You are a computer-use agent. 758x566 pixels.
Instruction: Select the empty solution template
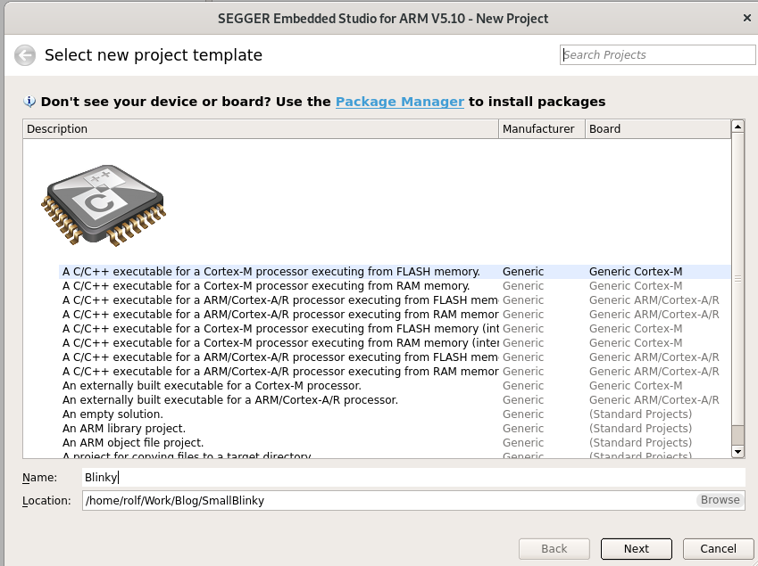[395, 414]
